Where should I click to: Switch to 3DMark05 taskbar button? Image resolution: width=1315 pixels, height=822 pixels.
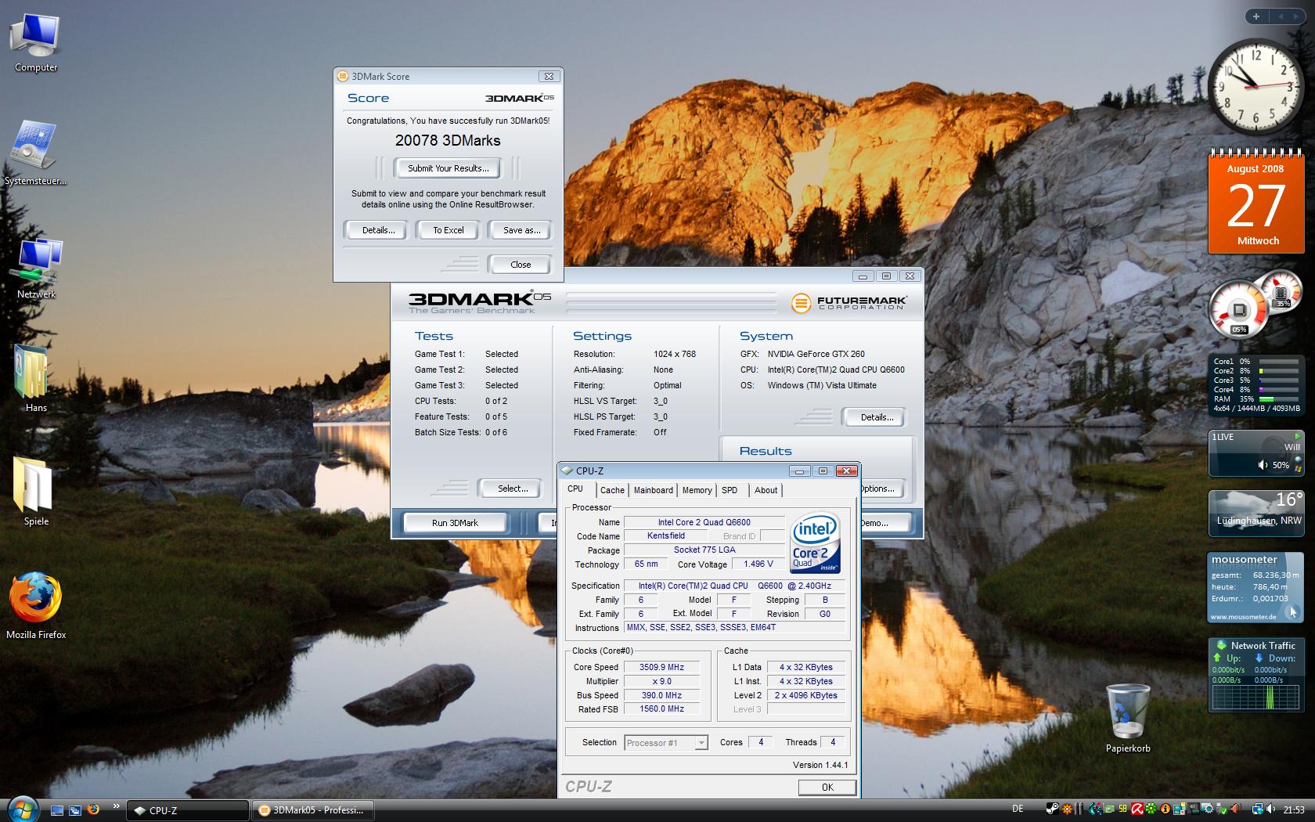coord(312,810)
